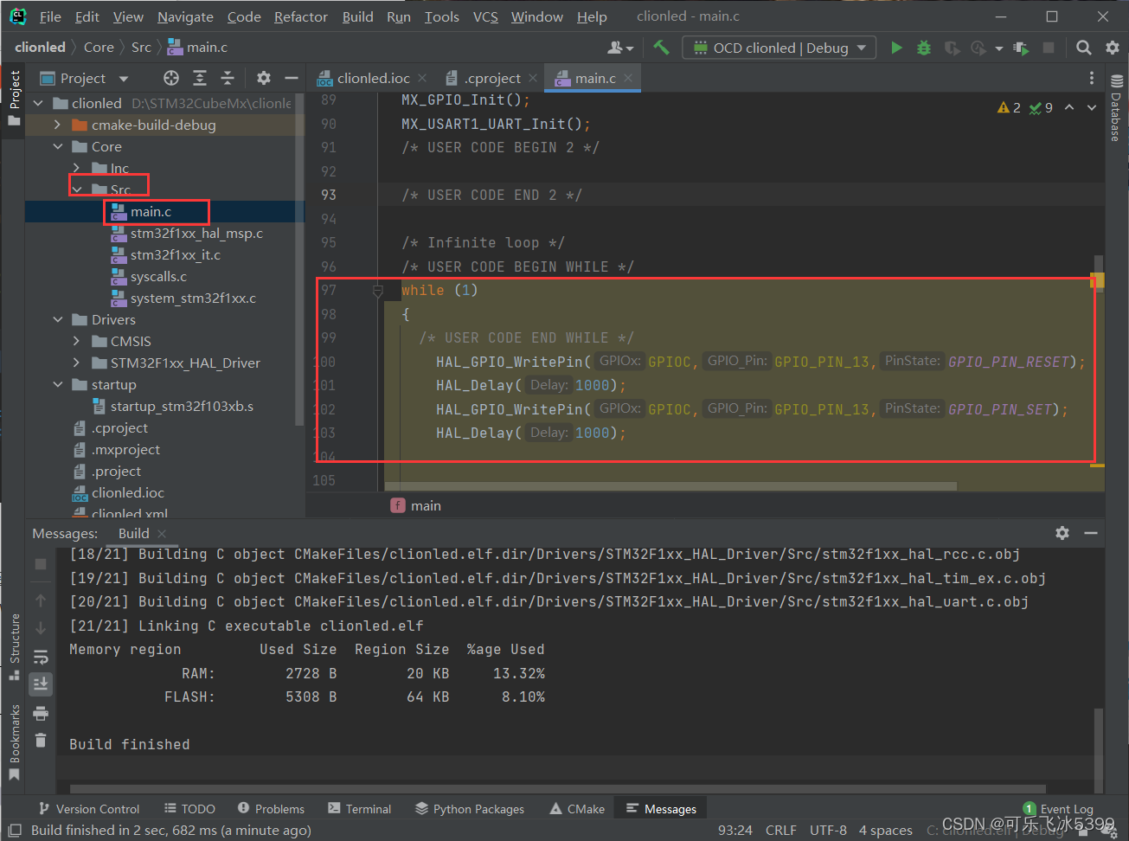
Task: Open the Refactor menu
Action: click(301, 16)
